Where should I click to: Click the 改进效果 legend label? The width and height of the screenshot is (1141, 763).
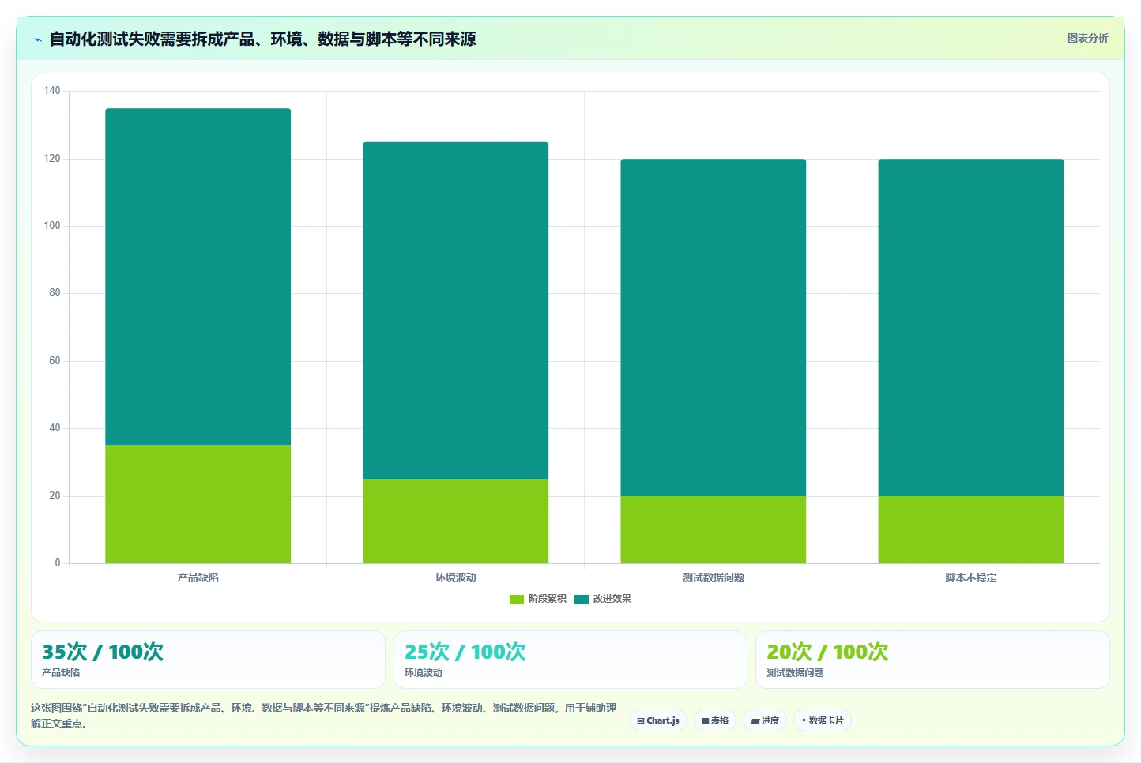click(612, 599)
